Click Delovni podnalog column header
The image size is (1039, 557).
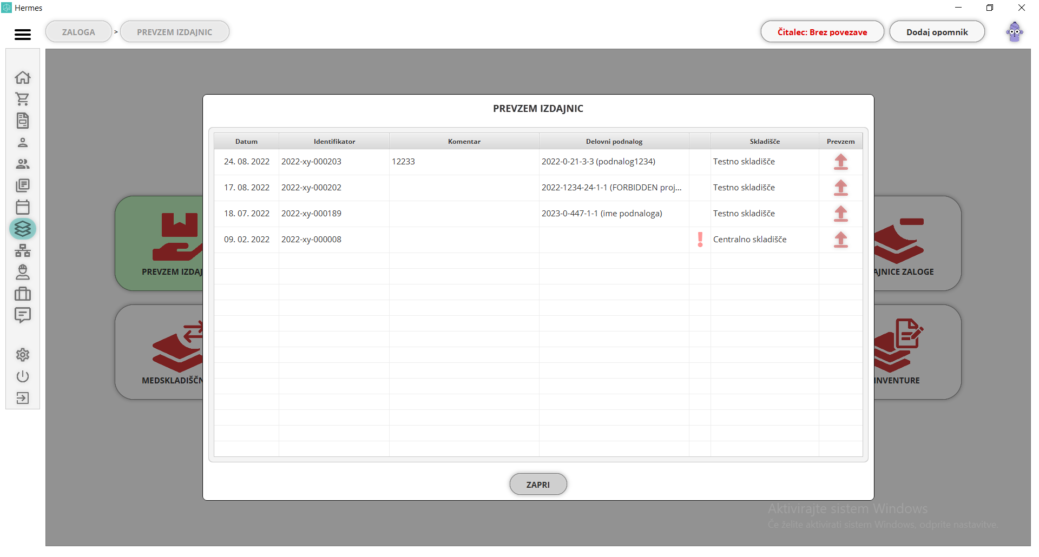pos(614,141)
